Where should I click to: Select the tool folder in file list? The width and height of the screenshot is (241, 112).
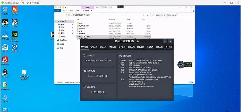pyautogui.click(x=113, y=23)
